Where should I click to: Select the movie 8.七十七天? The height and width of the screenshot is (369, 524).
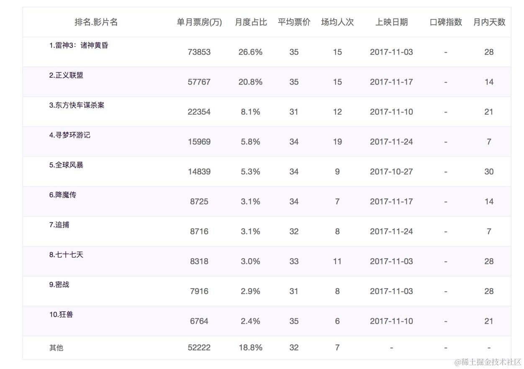[66, 255]
